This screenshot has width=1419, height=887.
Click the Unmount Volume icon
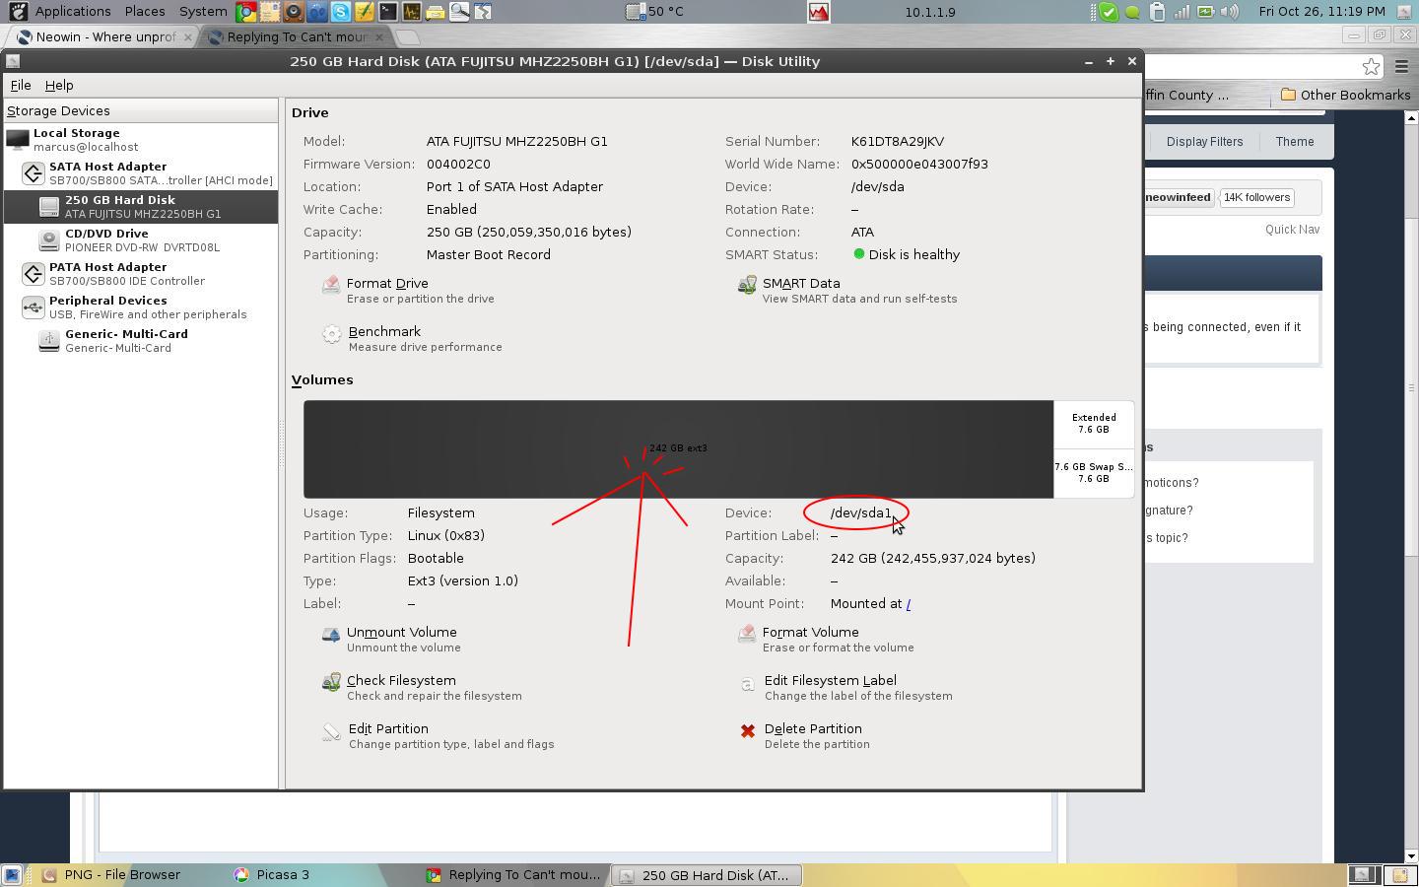click(x=331, y=635)
